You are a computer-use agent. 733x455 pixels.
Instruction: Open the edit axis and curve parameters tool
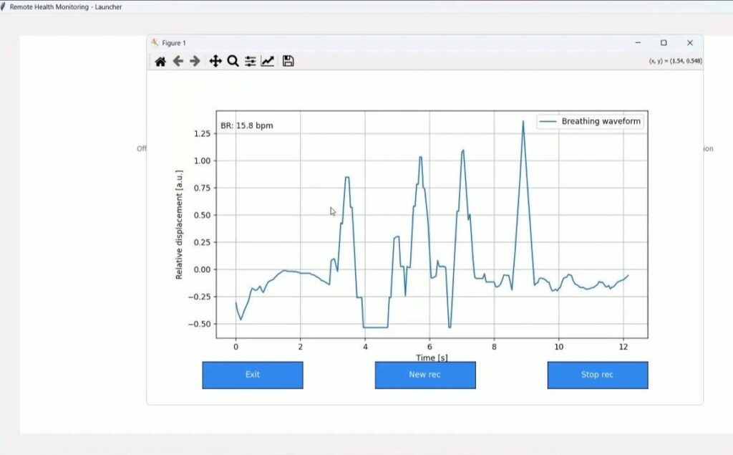pos(268,62)
